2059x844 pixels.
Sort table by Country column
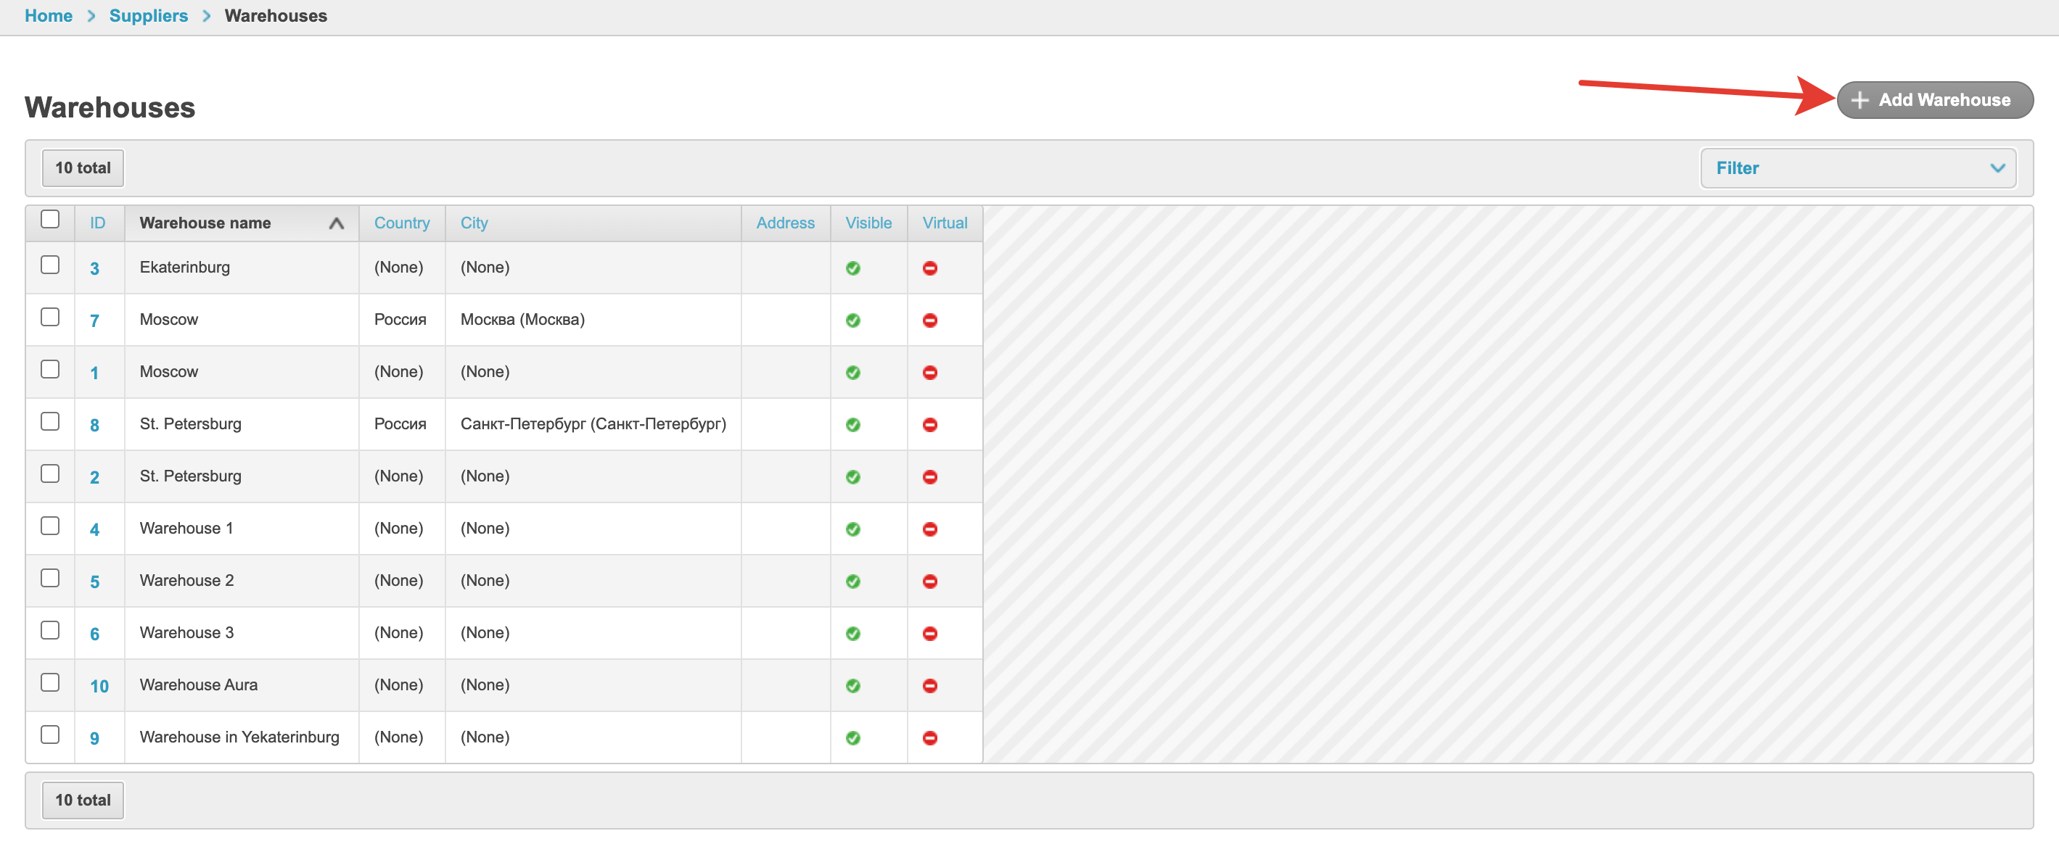point(401,223)
